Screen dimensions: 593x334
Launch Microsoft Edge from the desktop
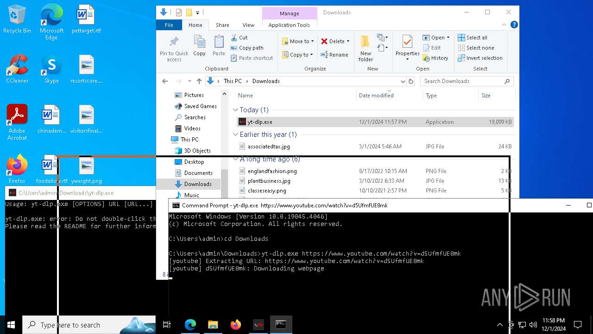(51, 22)
